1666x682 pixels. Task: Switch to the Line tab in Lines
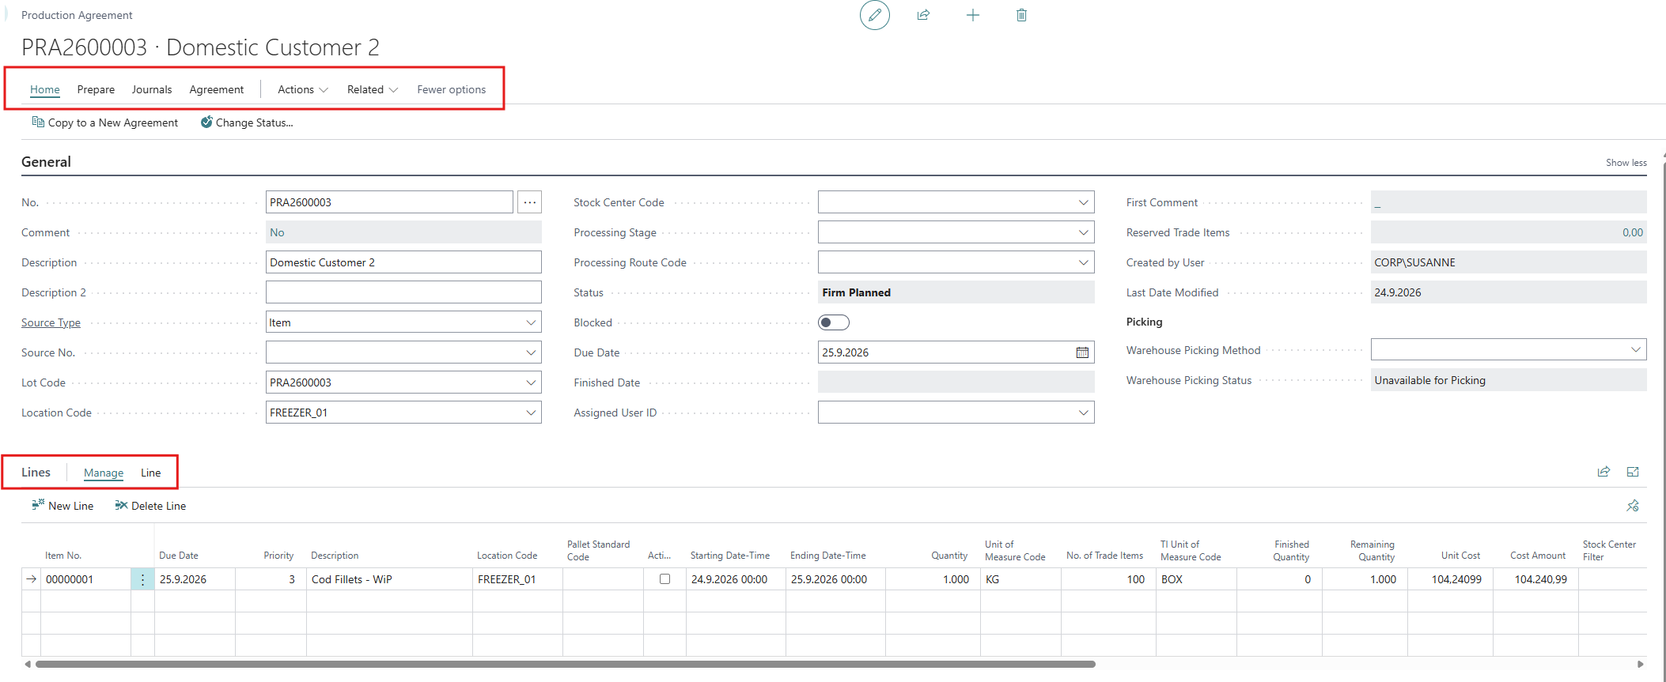click(150, 473)
